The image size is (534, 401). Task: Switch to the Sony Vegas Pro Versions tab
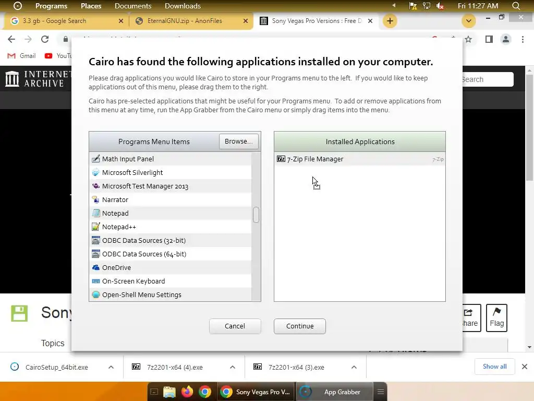(316, 21)
